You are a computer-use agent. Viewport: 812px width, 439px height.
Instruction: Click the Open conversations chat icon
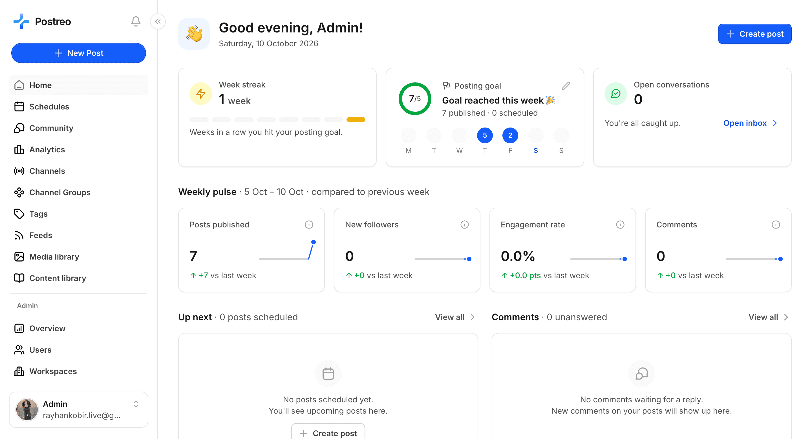tap(615, 94)
